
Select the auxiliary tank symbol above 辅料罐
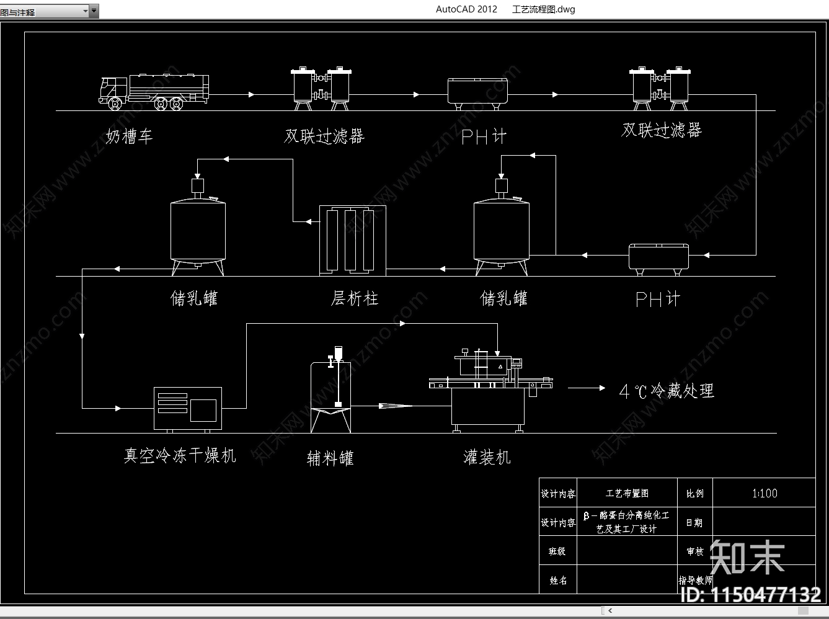click(331, 389)
